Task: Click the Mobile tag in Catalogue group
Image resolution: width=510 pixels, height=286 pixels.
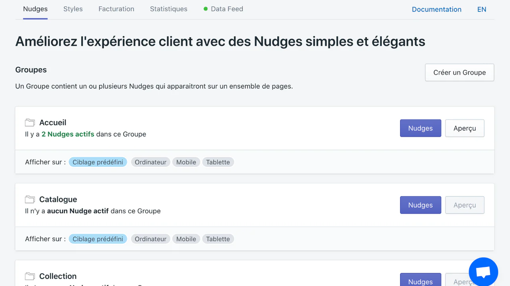Action: pyautogui.click(x=186, y=239)
